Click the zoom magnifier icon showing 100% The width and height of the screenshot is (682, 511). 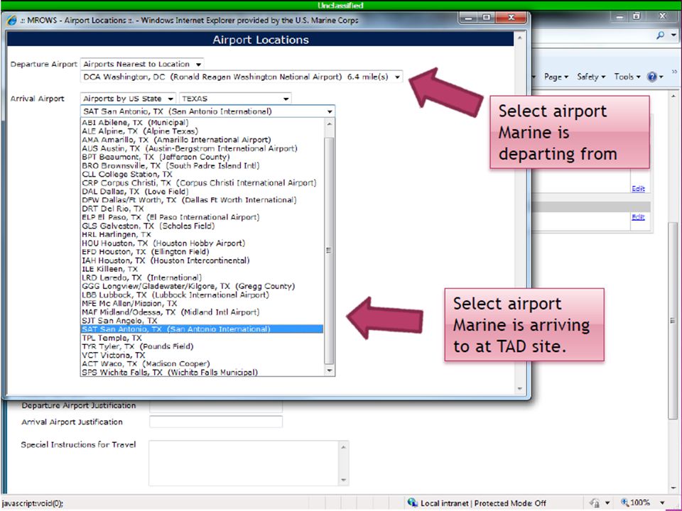tap(624, 502)
